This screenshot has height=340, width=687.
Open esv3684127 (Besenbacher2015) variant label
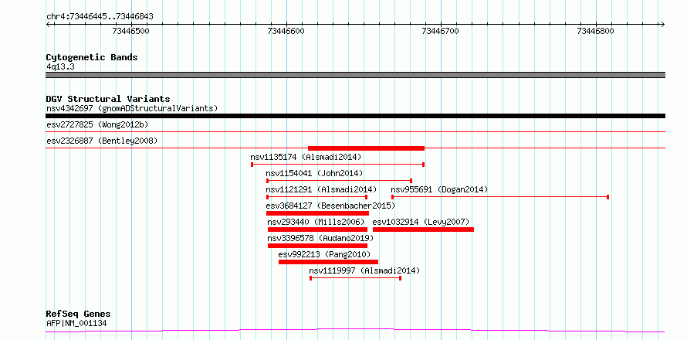click(x=330, y=206)
